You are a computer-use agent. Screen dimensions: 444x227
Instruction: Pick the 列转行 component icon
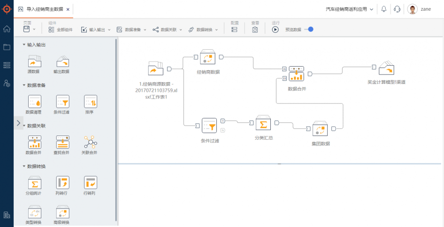pyautogui.click(x=62, y=182)
